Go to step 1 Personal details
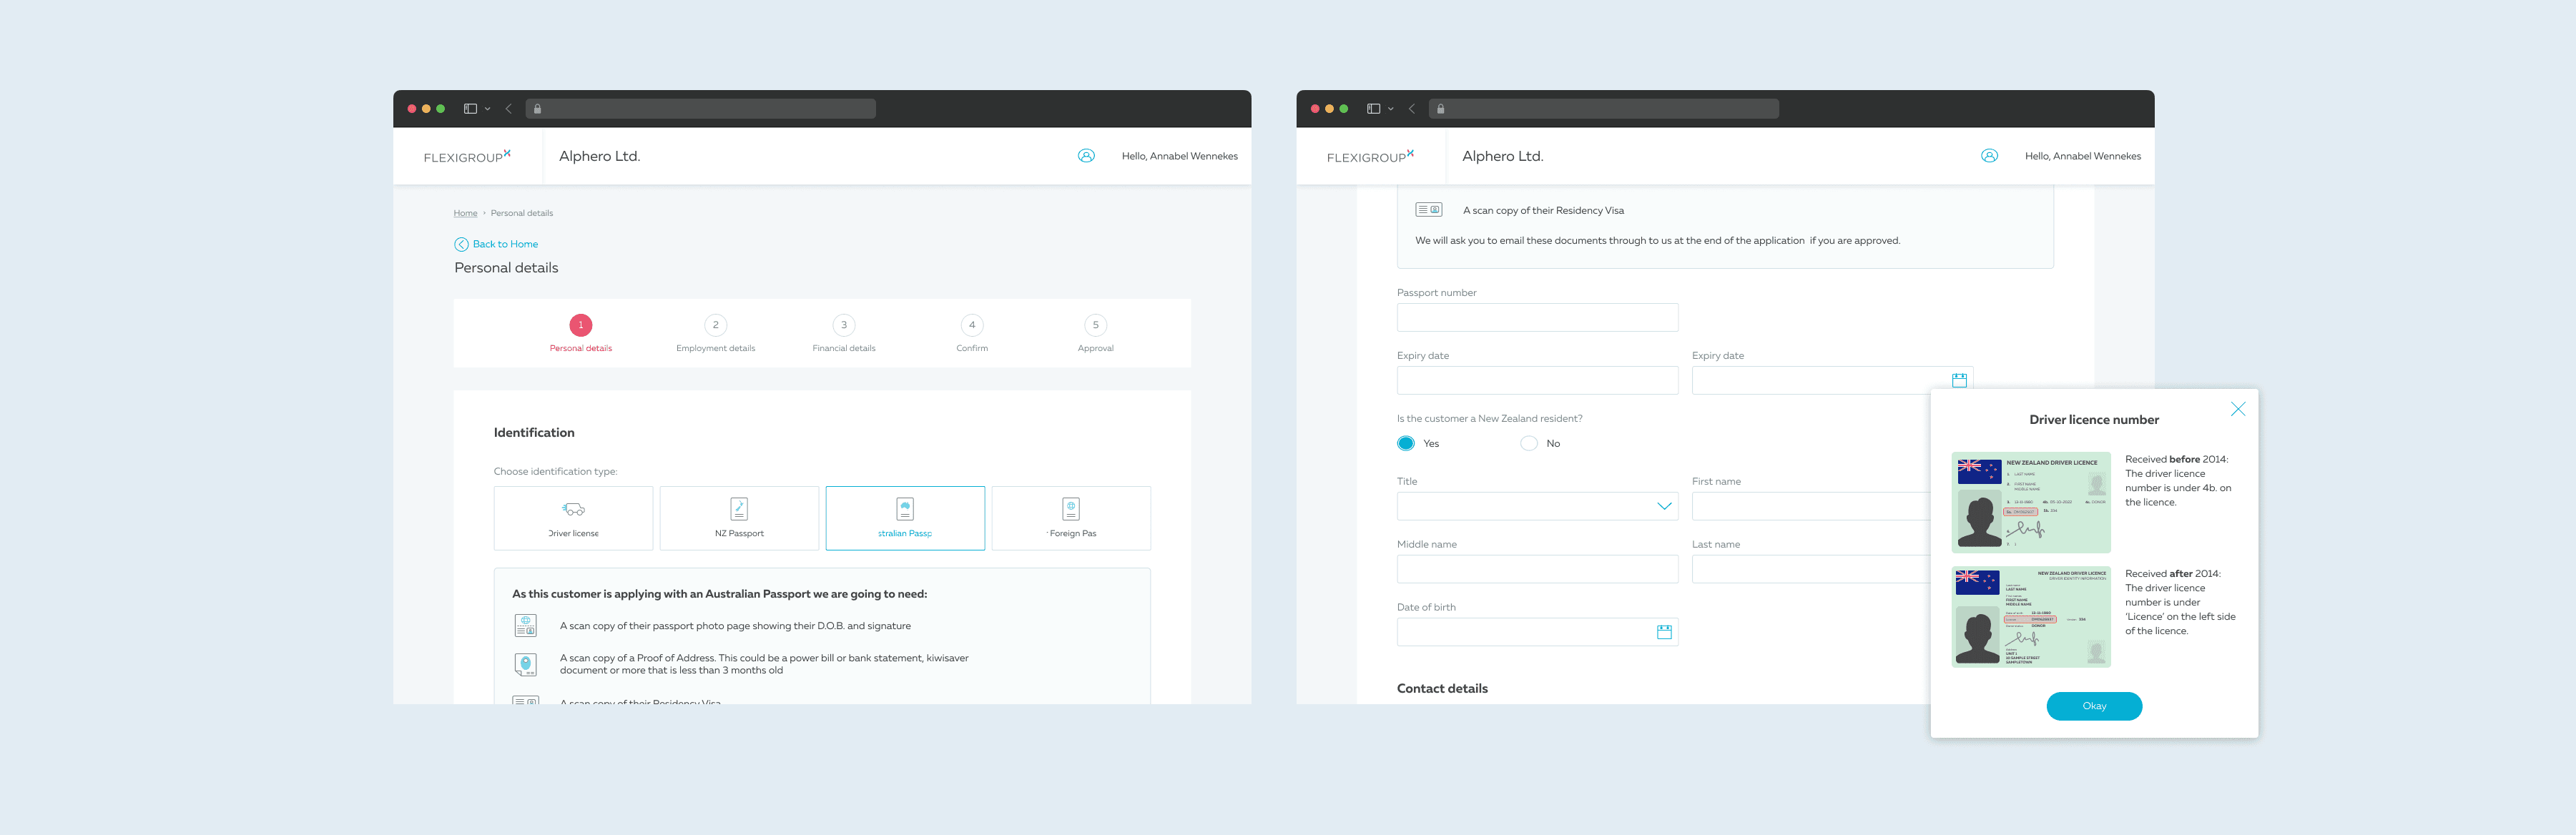2576x835 pixels. click(580, 334)
